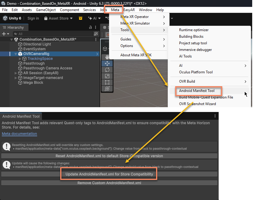Open the GameObject menu
Viewport: 254px width, 200px height.
coord(46,10)
